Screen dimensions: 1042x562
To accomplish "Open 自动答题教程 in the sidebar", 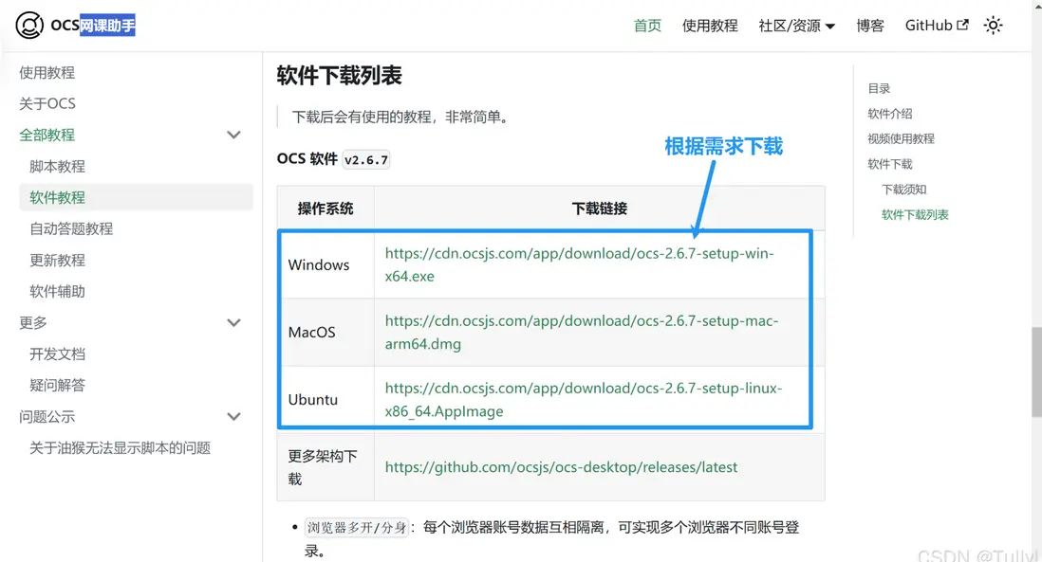I will 71,228.
